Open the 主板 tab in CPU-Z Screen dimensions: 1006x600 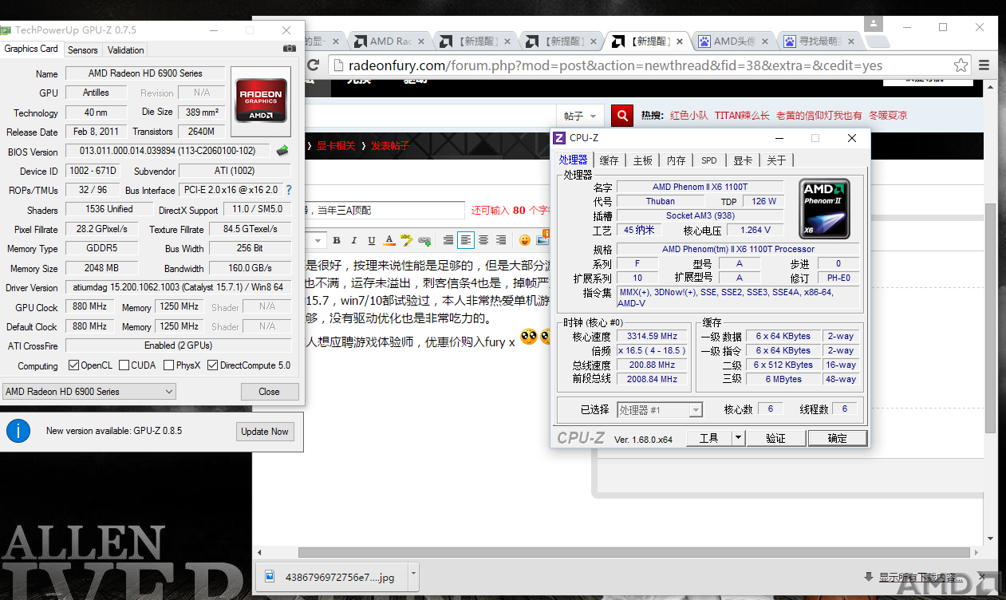point(642,160)
